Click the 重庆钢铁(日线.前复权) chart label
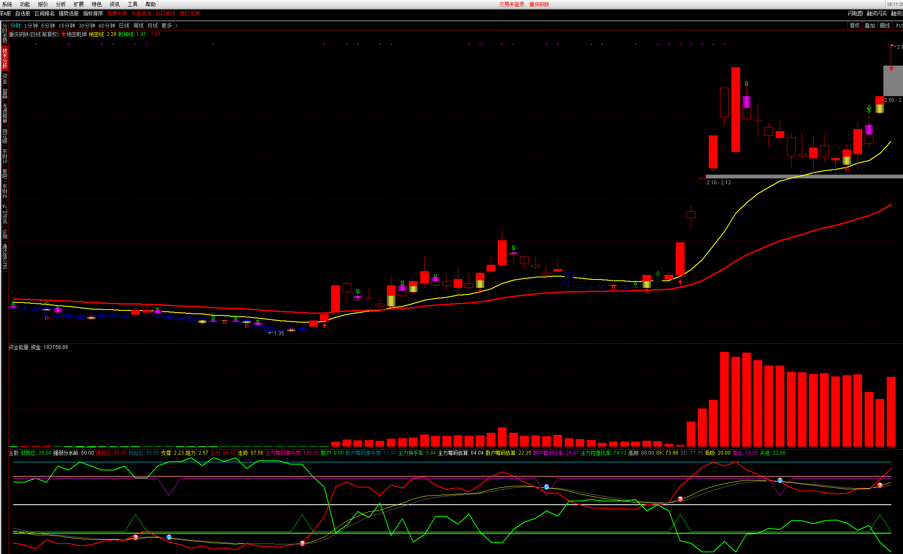 tap(34, 34)
